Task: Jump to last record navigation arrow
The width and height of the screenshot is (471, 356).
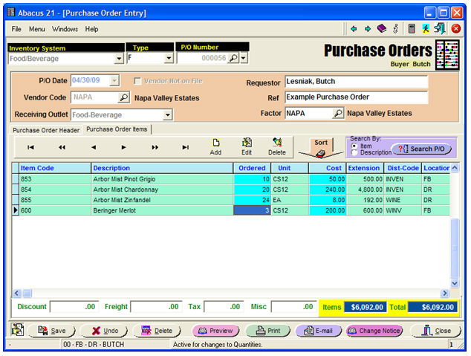Action: tap(185, 147)
